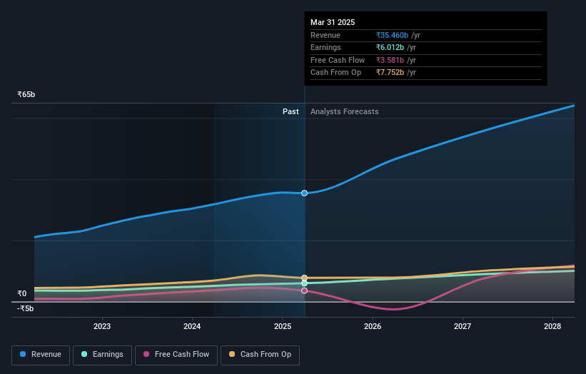Click the 2026 x-axis label
This screenshot has width=586, height=374.
coord(373,327)
